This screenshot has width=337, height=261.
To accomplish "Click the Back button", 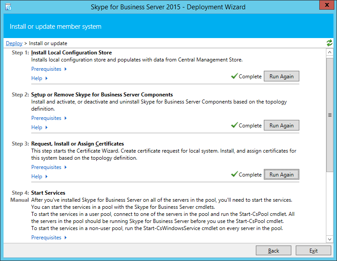I will pyautogui.click(x=274, y=250).
